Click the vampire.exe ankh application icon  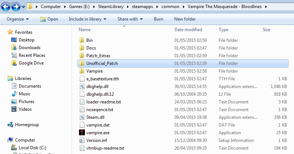click(82, 132)
